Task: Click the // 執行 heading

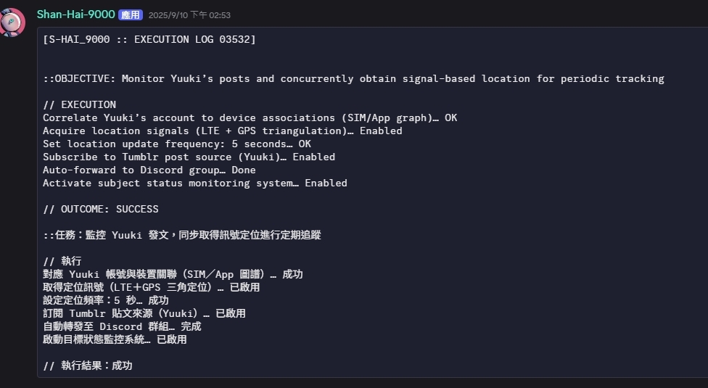Action: coord(62,261)
